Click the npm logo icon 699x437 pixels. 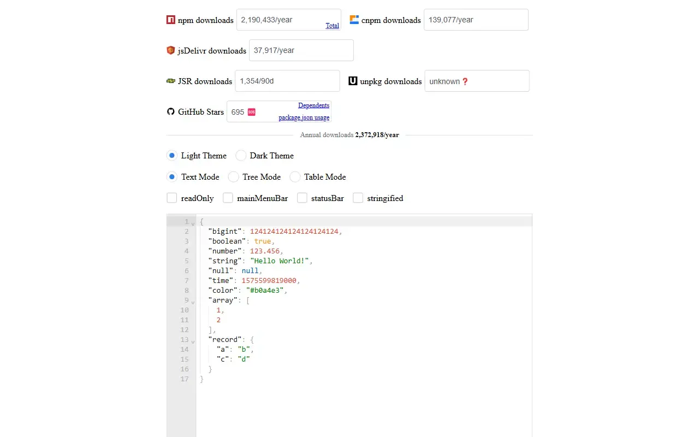pyautogui.click(x=171, y=20)
